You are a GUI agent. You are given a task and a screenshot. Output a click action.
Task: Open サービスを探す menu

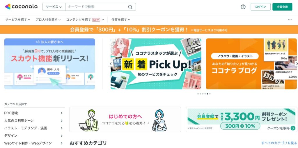point(17,19)
